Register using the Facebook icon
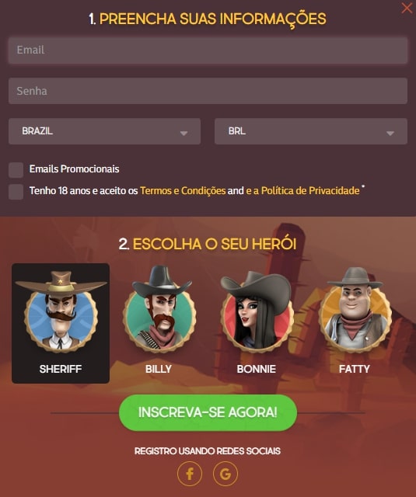 click(190, 474)
